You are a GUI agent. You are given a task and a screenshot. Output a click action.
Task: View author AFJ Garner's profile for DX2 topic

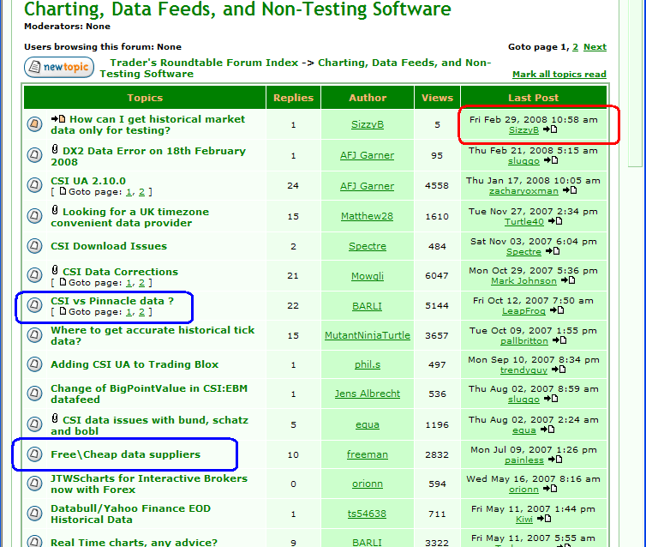point(367,155)
